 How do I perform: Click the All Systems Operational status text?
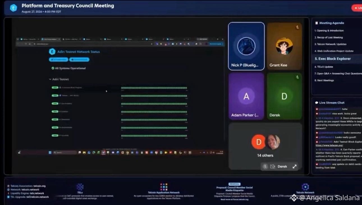point(70,68)
